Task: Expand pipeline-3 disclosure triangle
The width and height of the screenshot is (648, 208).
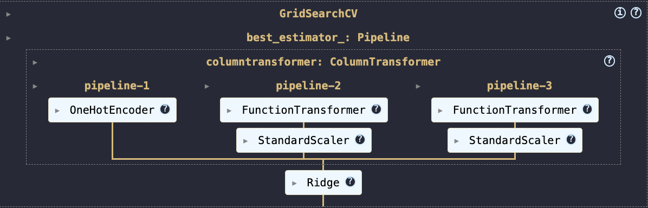Action: (418, 87)
